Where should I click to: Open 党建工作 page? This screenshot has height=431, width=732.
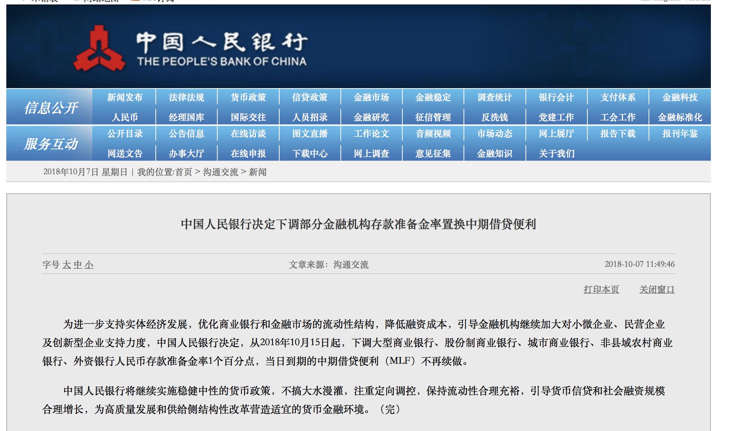(x=556, y=117)
